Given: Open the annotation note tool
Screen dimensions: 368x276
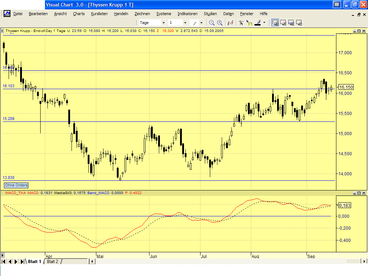Looking at the screenshot, I should pyautogui.click(x=248, y=22).
